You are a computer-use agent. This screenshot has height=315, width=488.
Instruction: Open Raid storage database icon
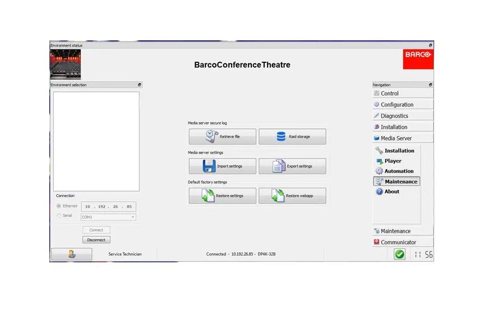pyautogui.click(x=280, y=136)
